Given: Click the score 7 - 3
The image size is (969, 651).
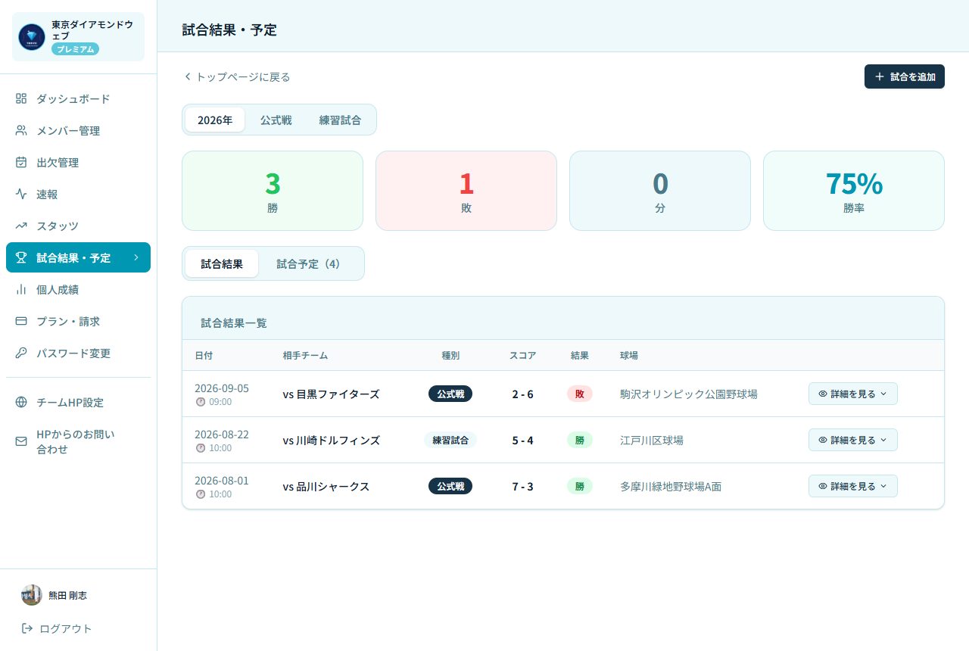Looking at the screenshot, I should click(522, 486).
